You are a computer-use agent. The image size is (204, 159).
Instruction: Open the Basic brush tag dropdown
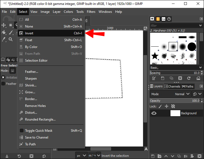(x=200, y=68)
